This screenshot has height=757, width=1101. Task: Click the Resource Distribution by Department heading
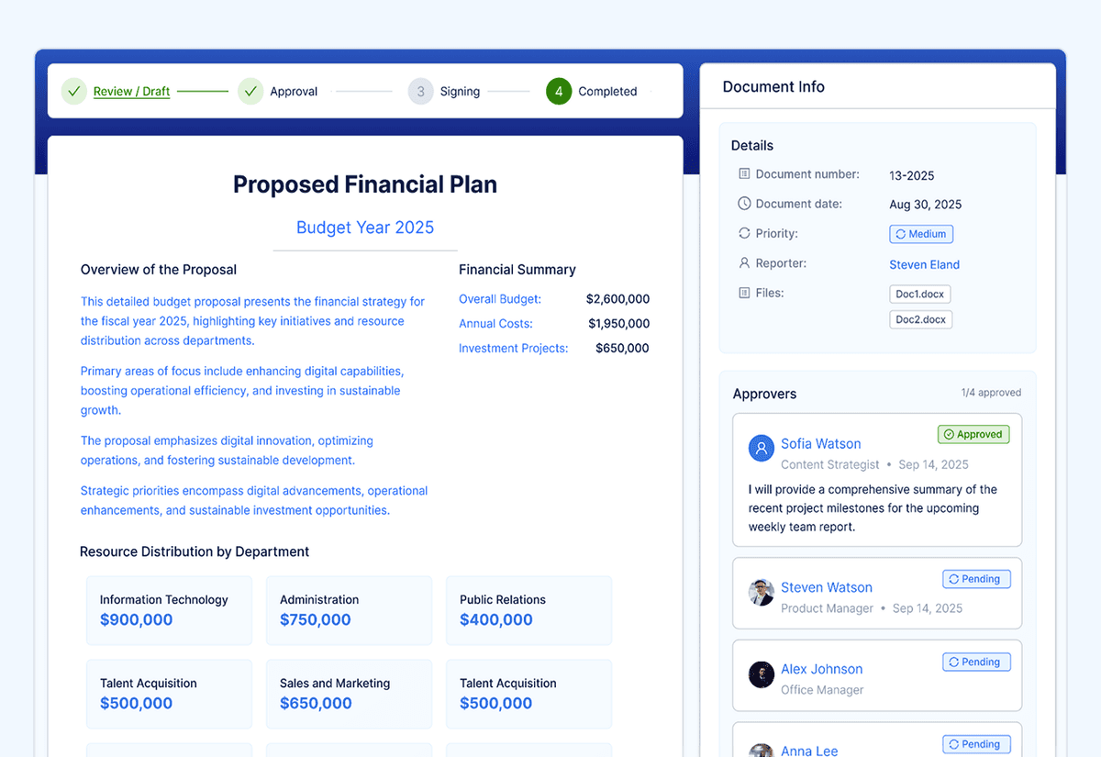click(195, 551)
